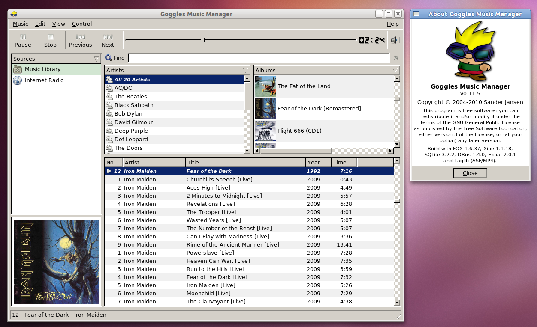
Task: Select David Gilmour artist
Action: [174, 122]
